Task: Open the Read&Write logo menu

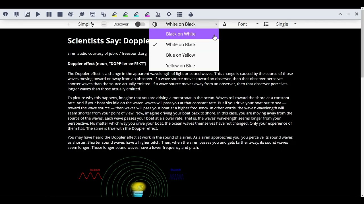Action: click(5, 14)
